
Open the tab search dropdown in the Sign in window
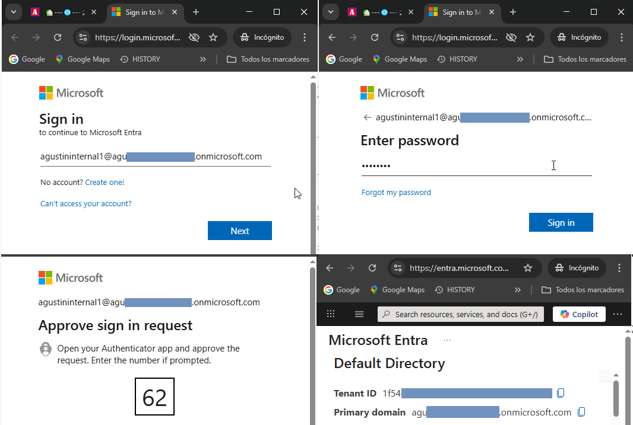pyautogui.click(x=14, y=12)
